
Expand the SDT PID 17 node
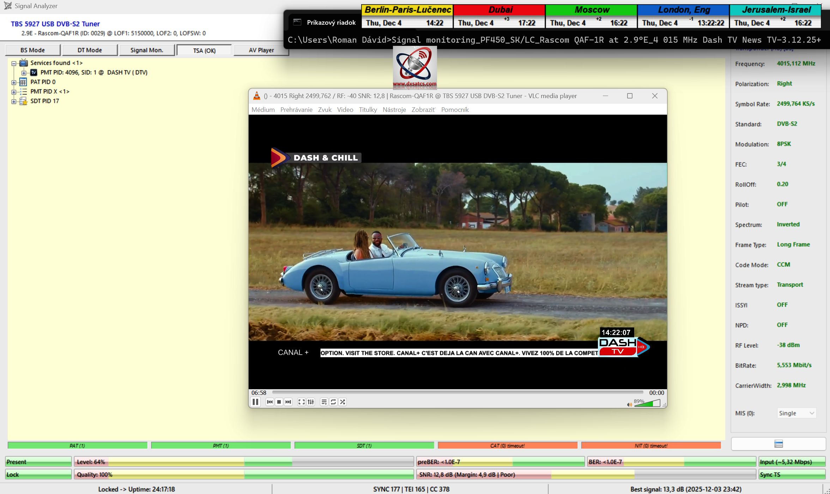[x=14, y=102]
